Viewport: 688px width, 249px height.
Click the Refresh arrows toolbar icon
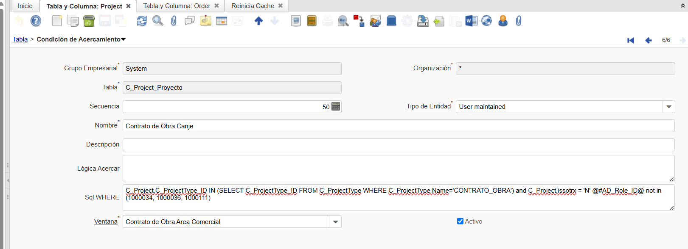click(142, 21)
